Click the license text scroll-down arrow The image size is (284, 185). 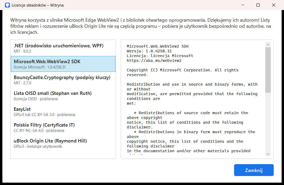coord(268,154)
